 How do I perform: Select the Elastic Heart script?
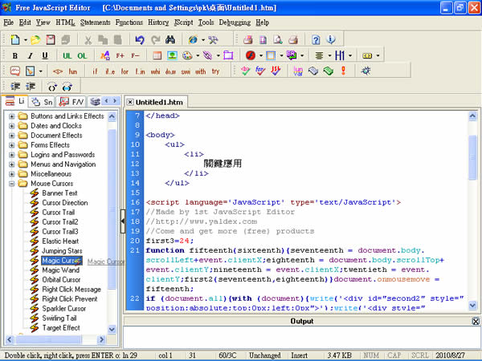pyautogui.click(x=60, y=241)
